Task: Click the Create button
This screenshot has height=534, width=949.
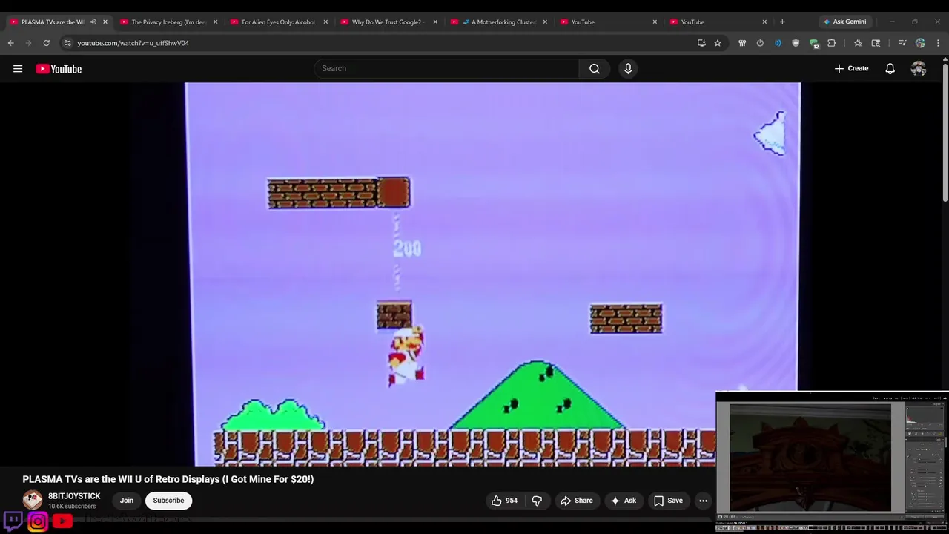Action: (x=851, y=68)
